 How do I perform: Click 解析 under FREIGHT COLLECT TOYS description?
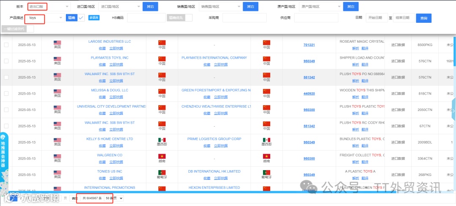356,162
